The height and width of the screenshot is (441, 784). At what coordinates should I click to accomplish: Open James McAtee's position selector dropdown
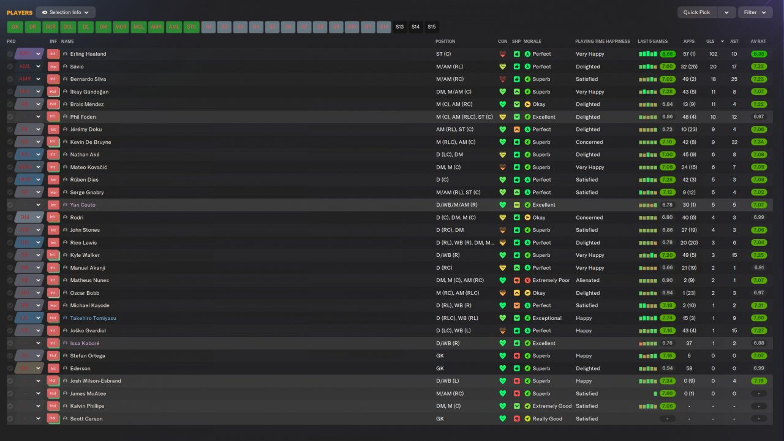[38, 394]
